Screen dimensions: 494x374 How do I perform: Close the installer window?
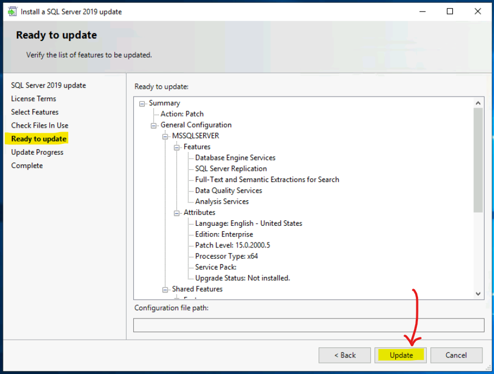click(477, 12)
